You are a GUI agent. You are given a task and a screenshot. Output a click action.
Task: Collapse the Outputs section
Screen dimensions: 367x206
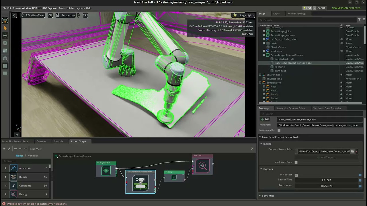(x=261, y=169)
